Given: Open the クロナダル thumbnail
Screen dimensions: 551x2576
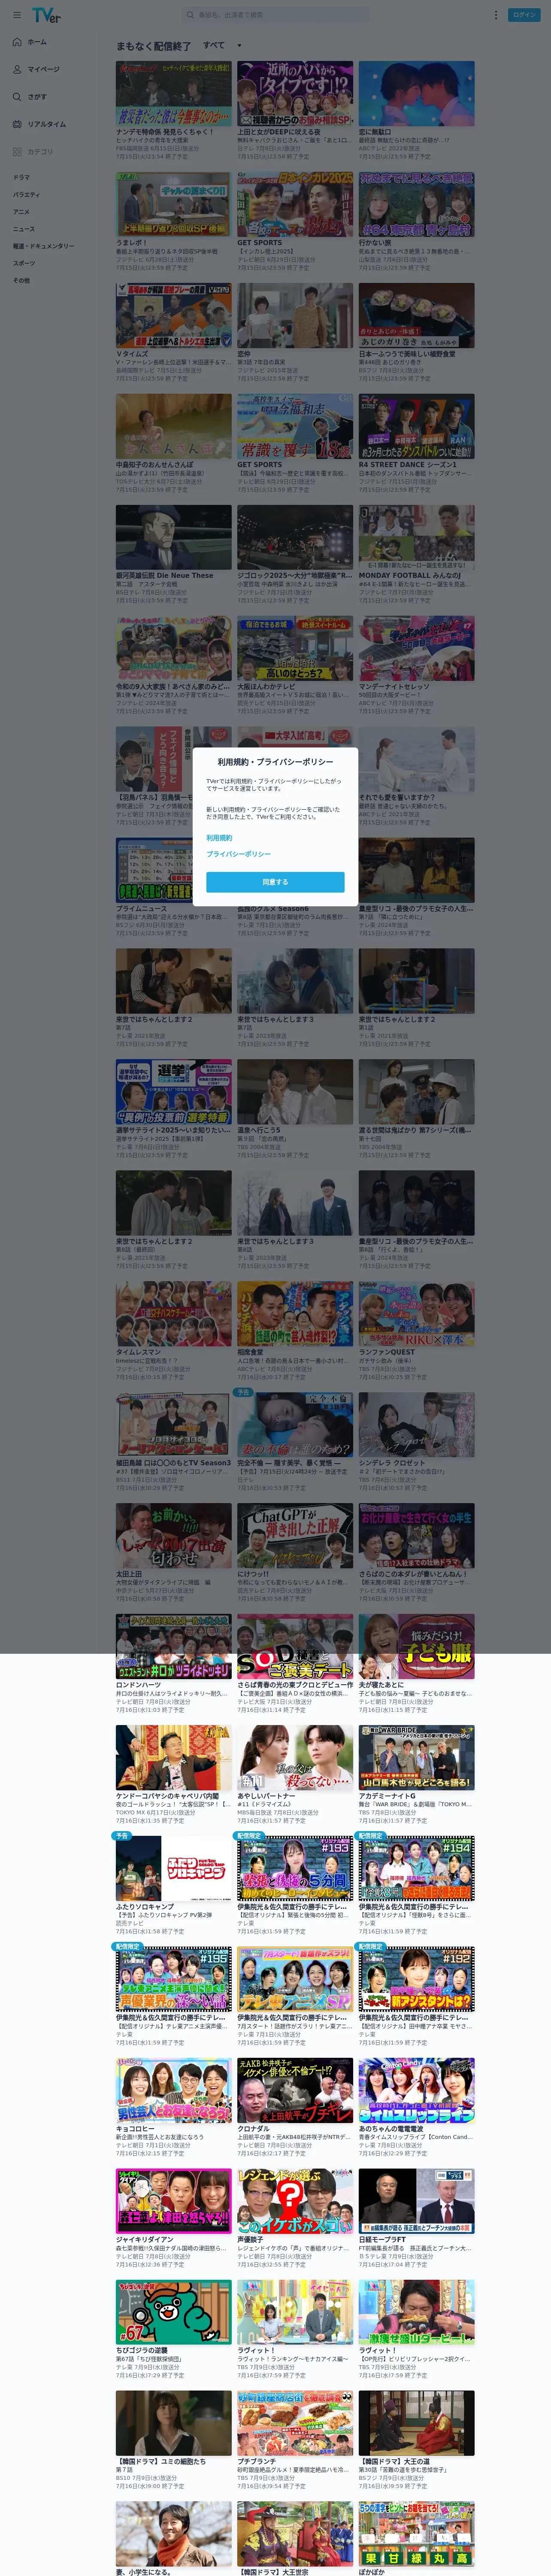Looking at the screenshot, I should click(295, 2089).
